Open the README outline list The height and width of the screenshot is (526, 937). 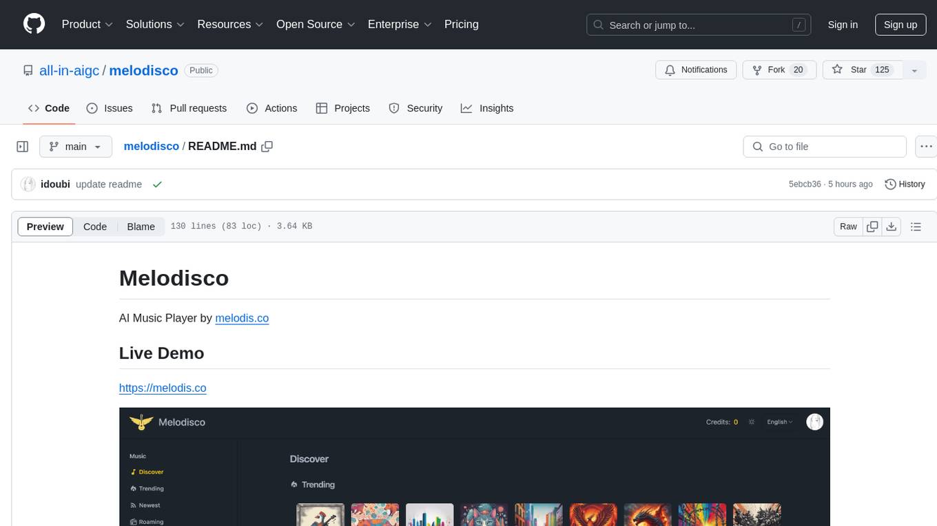(x=916, y=227)
